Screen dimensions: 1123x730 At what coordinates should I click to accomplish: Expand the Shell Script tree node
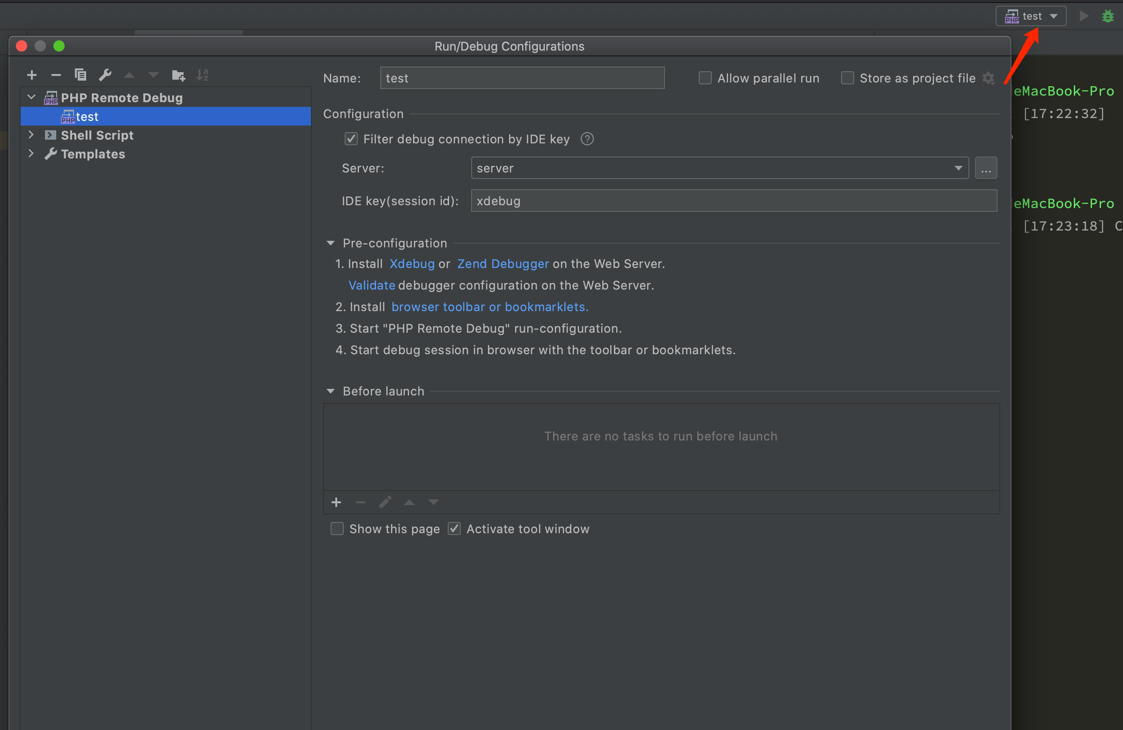tap(31, 135)
